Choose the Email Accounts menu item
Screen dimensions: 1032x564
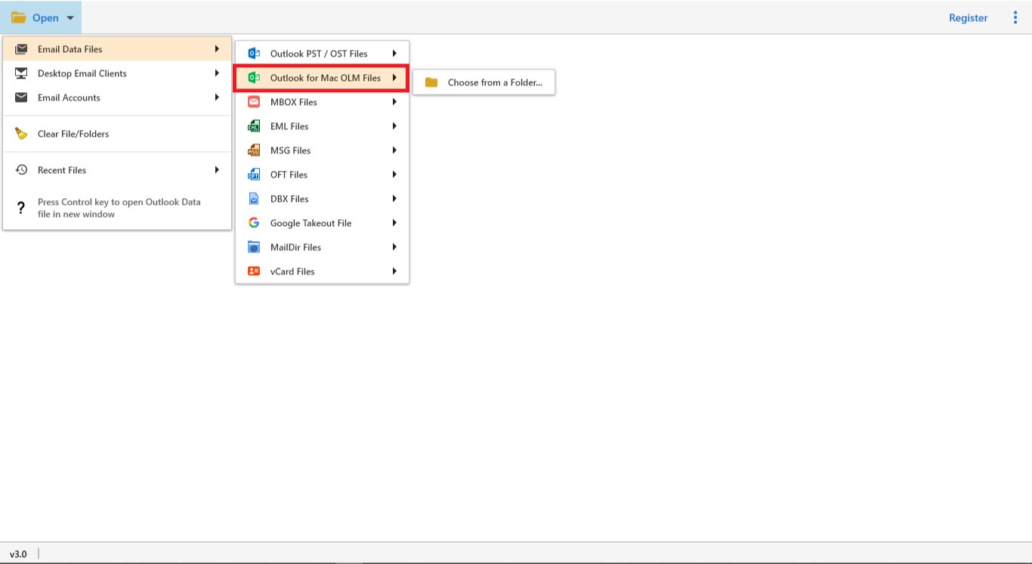[117, 98]
